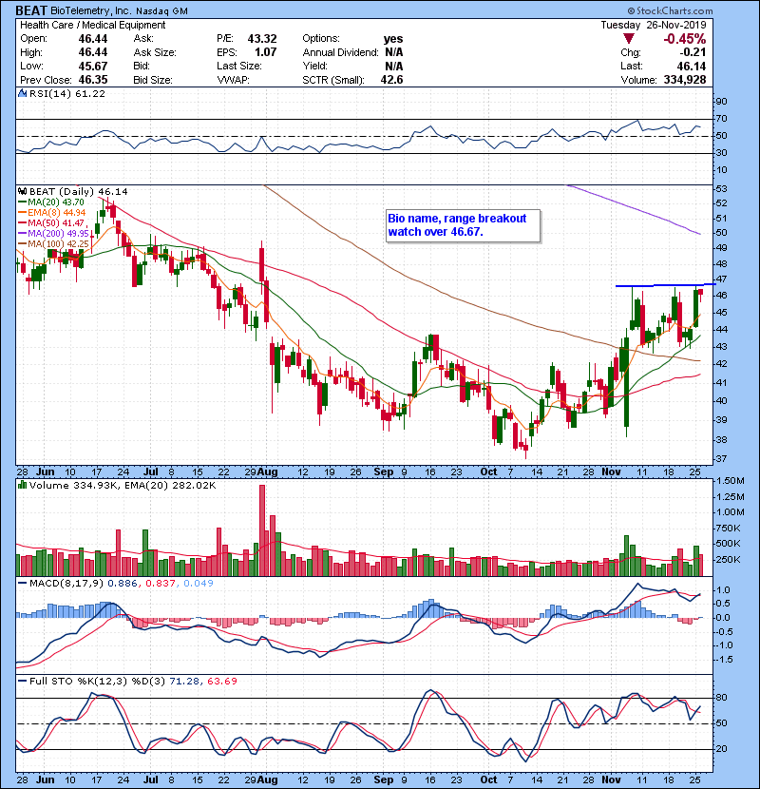
Task: Select the Low value 45.67
Action: [x=93, y=66]
